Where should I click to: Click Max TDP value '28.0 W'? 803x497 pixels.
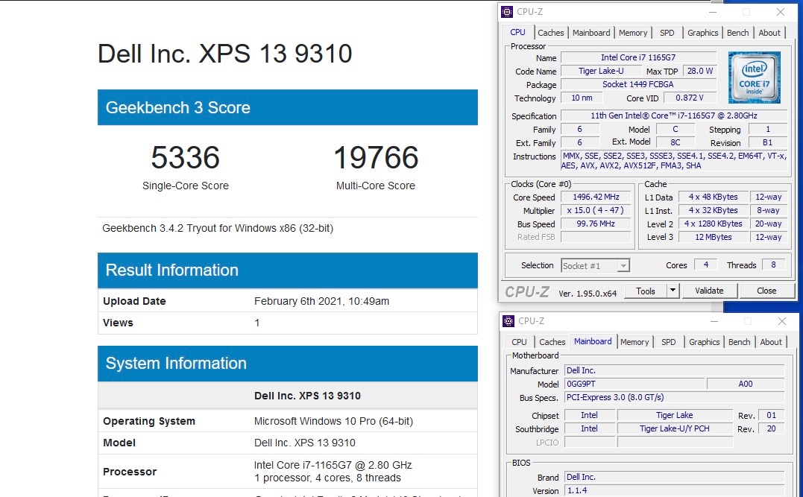coord(700,71)
